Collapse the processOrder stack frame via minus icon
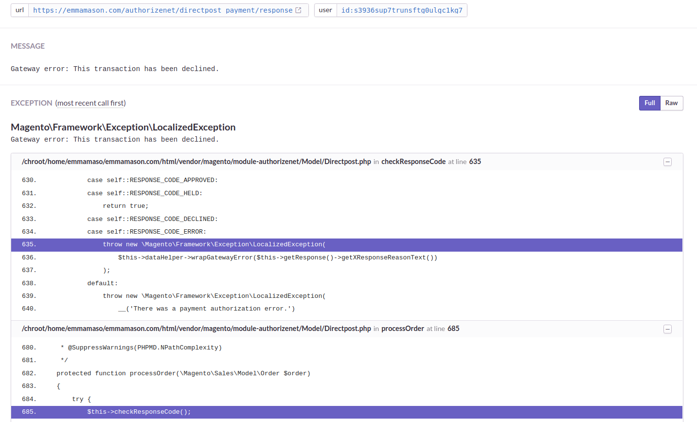Image resolution: width=697 pixels, height=422 pixels. pos(667,329)
